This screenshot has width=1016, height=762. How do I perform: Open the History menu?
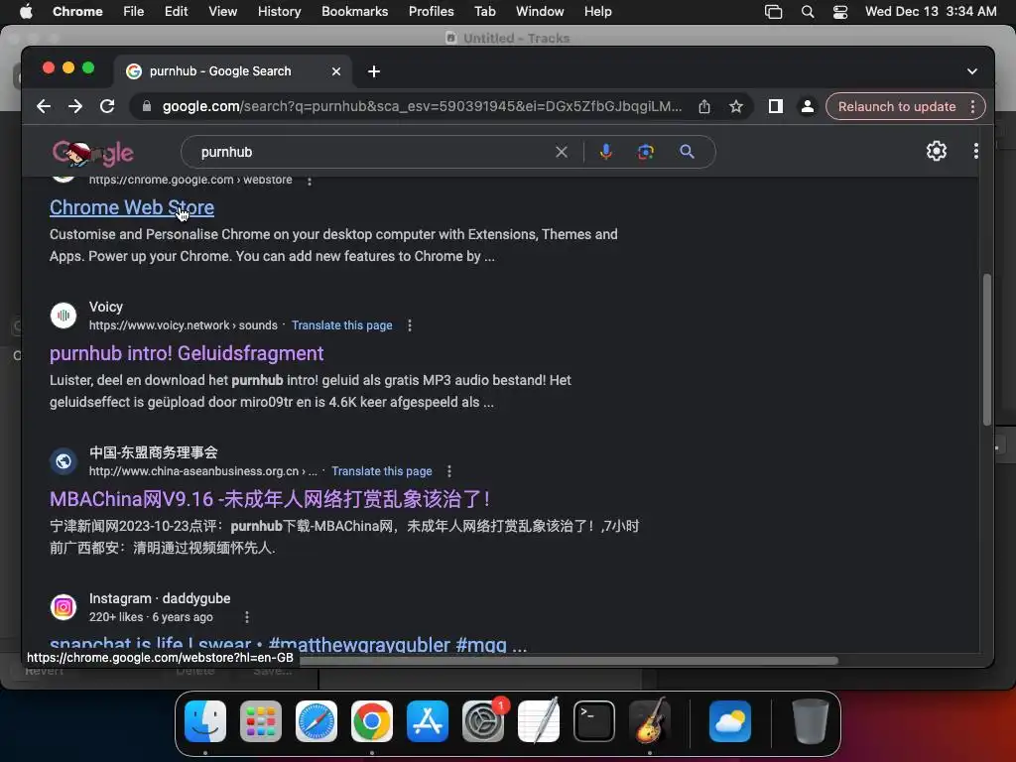click(279, 12)
